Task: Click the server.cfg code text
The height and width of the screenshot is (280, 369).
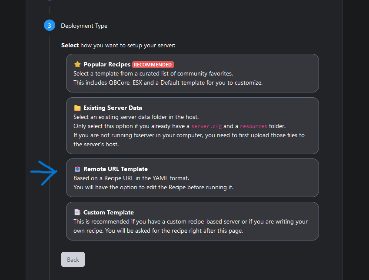Action: (x=206, y=126)
